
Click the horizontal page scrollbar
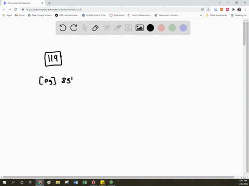tap(118, 177)
